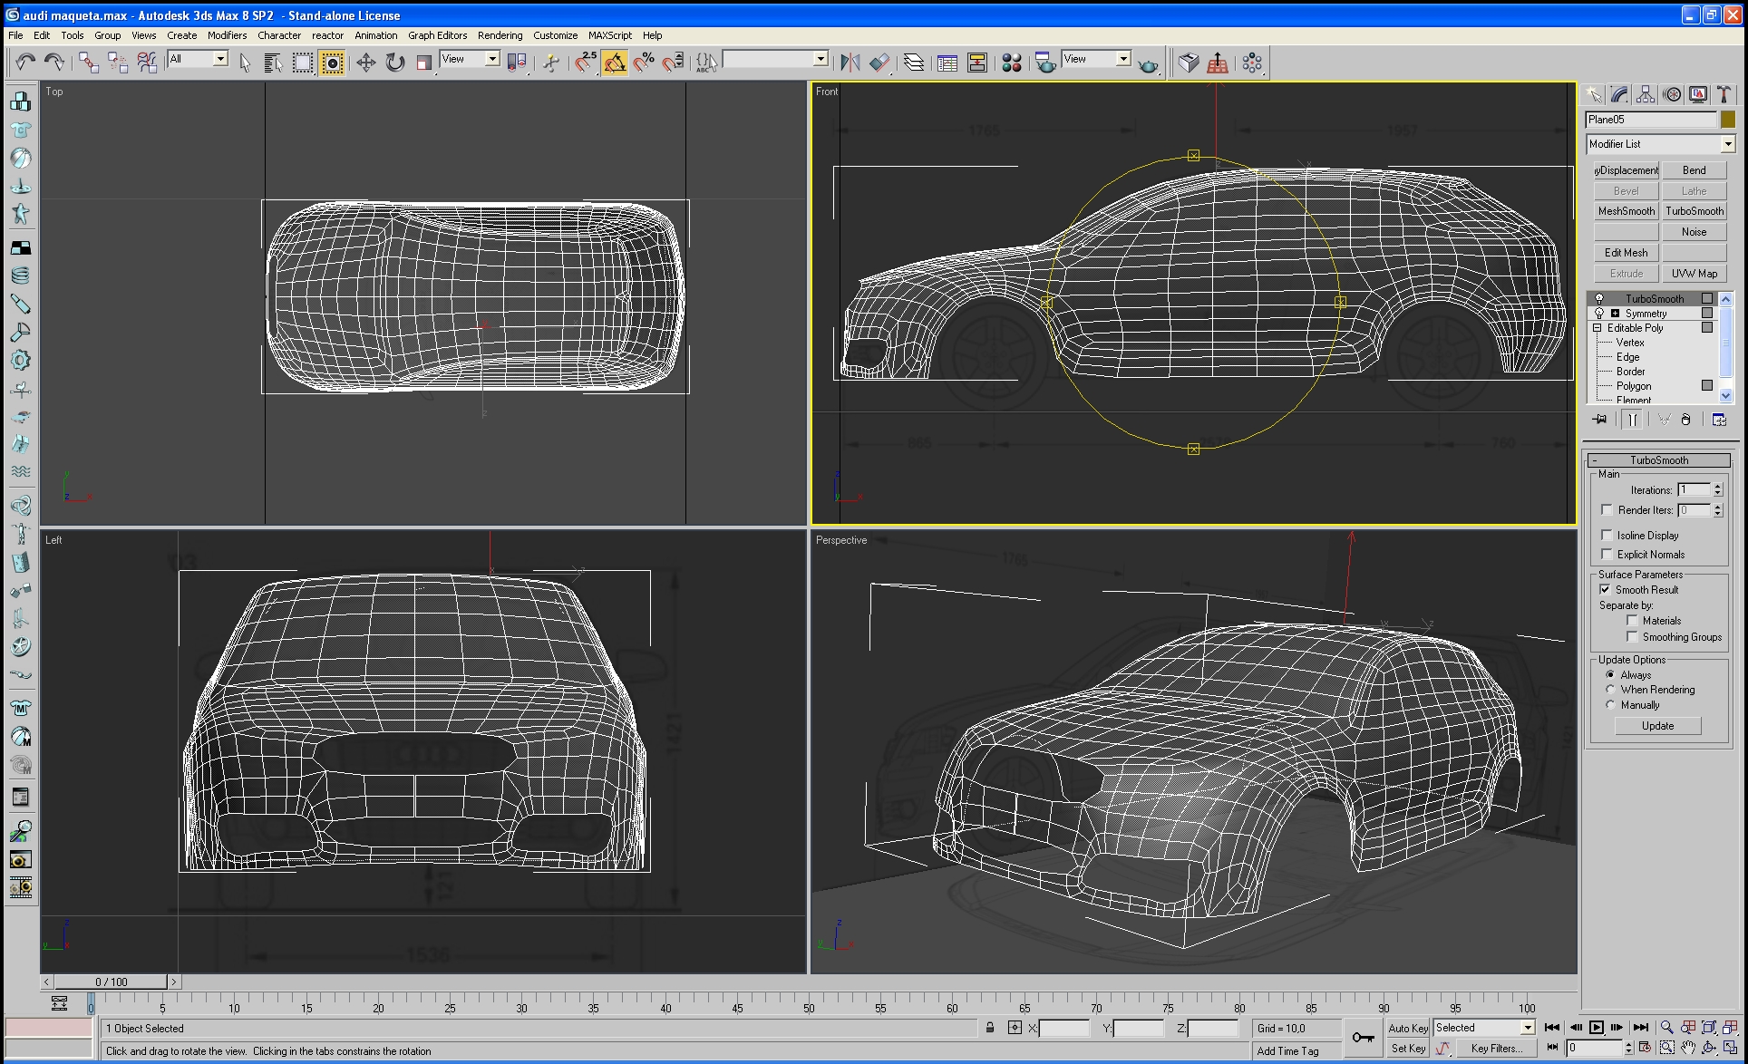The image size is (1748, 1064).
Task: Click the MeshSmooth modifier button
Action: [x=1626, y=211]
